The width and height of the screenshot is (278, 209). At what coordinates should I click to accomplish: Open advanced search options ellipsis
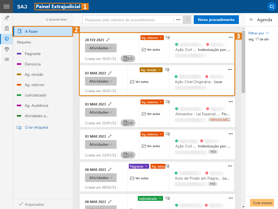click(x=178, y=20)
